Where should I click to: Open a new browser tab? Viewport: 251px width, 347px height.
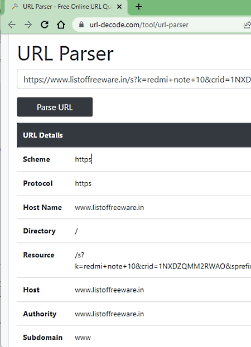pyautogui.click(x=139, y=7)
